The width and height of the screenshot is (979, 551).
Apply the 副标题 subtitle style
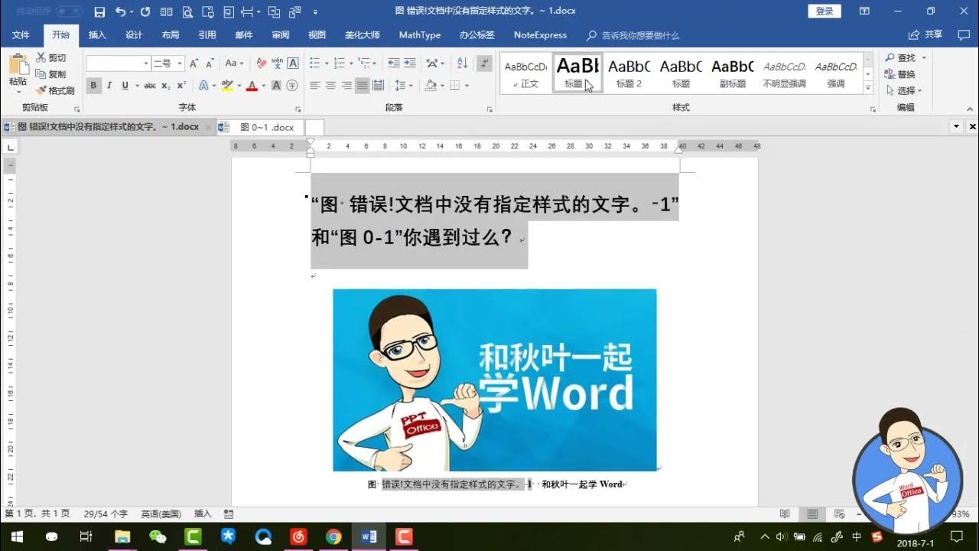(x=732, y=73)
